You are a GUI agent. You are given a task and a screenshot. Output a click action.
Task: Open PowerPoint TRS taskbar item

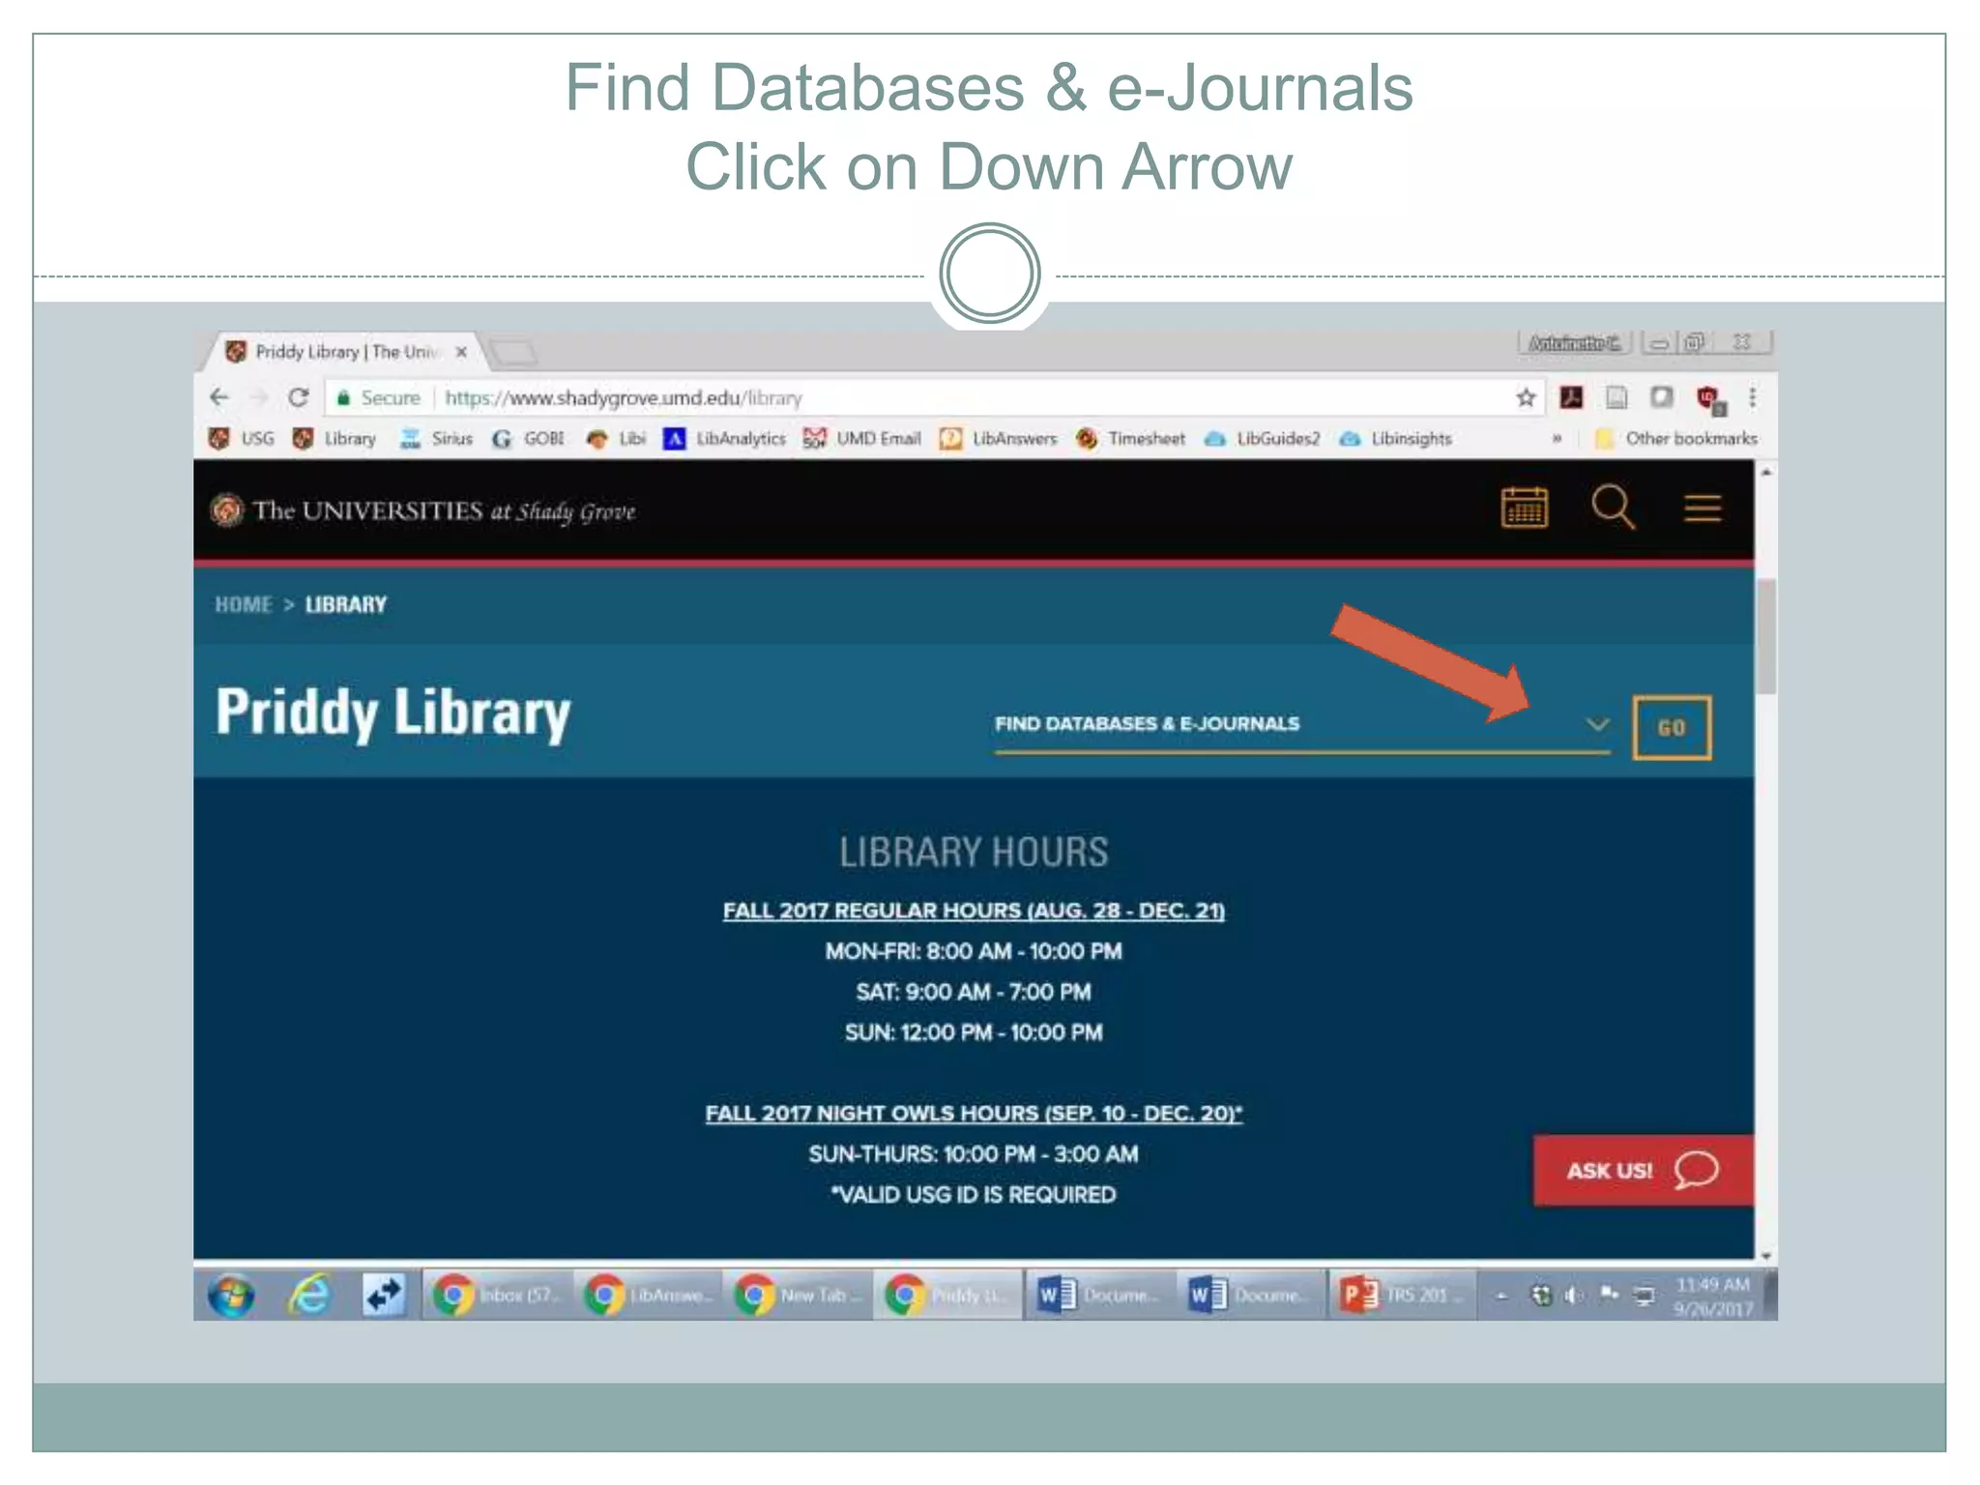pyautogui.click(x=1401, y=1296)
